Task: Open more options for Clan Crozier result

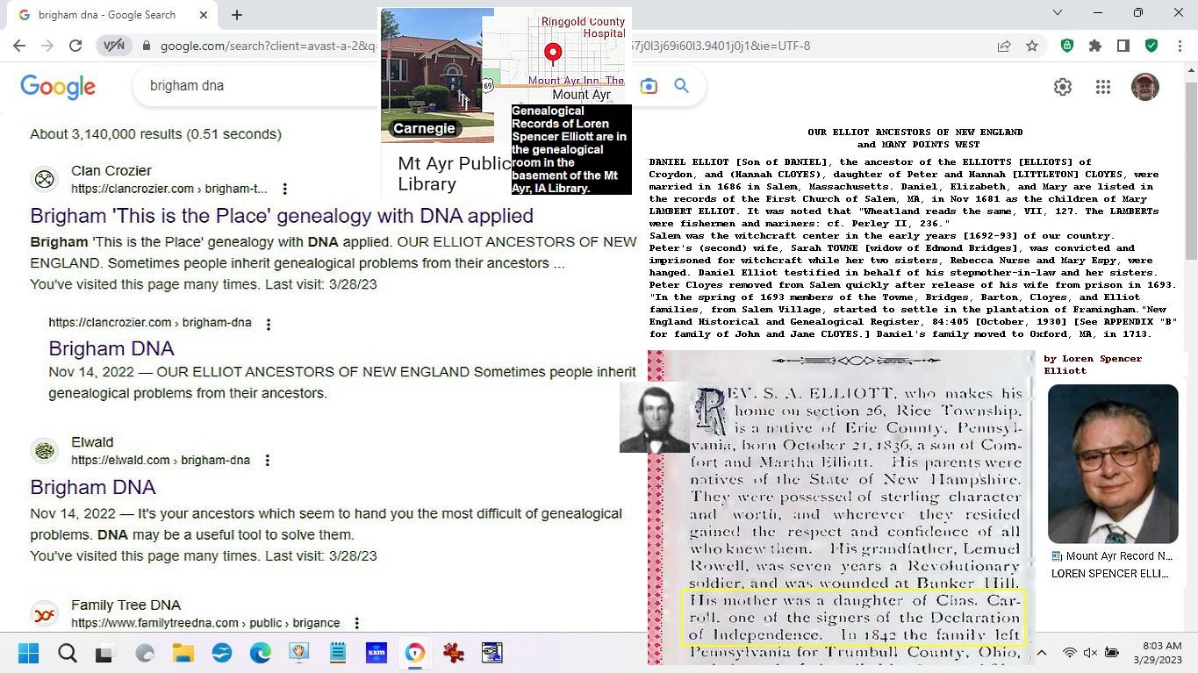Action: point(285,189)
